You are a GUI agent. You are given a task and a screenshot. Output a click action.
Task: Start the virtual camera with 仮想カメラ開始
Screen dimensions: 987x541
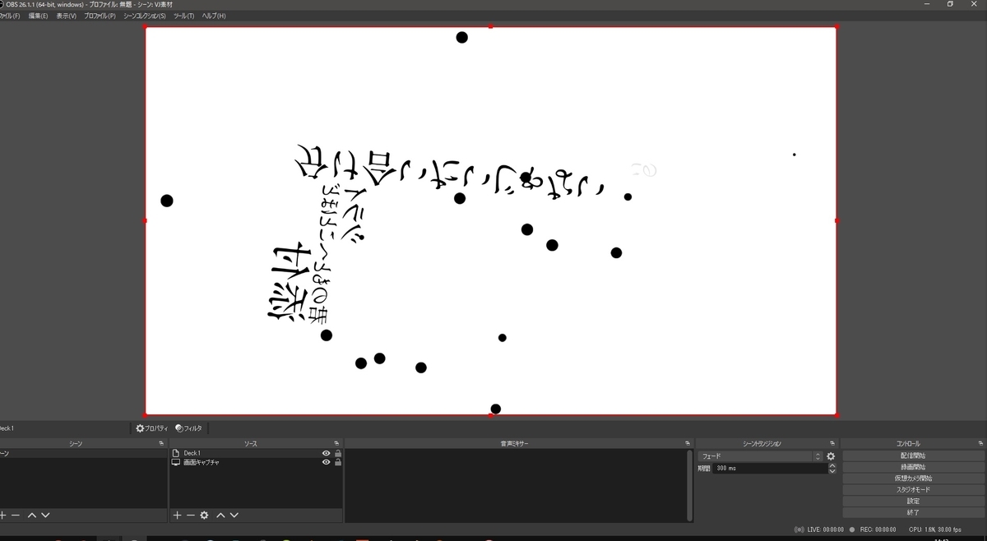[x=913, y=479]
